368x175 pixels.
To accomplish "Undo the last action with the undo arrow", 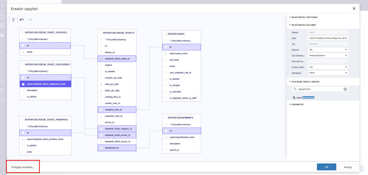I will click(x=22, y=20).
